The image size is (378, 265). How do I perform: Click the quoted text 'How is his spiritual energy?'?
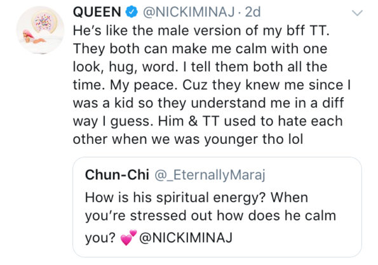[x=175, y=198]
